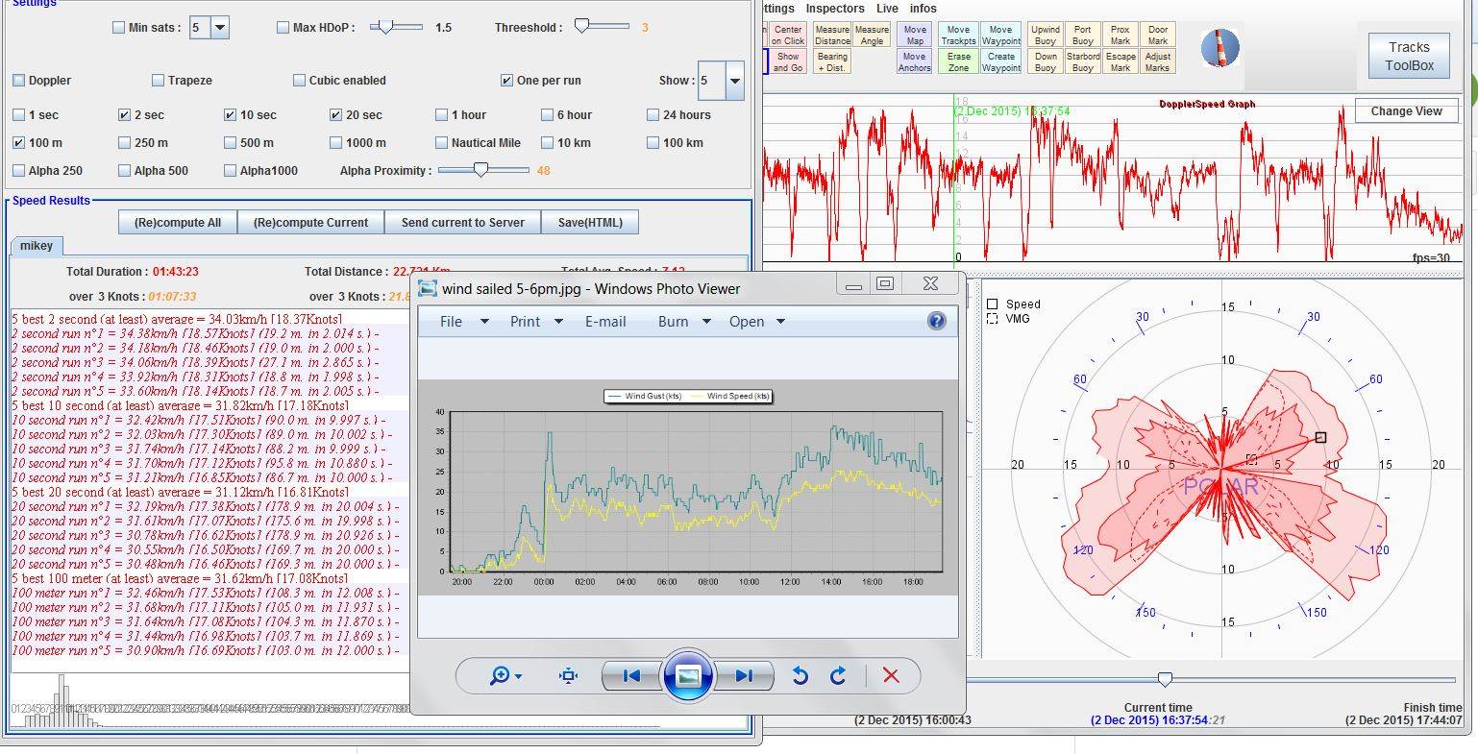This screenshot has height=754, width=1478.
Task: Rotate the photo clockwise
Action: click(838, 676)
